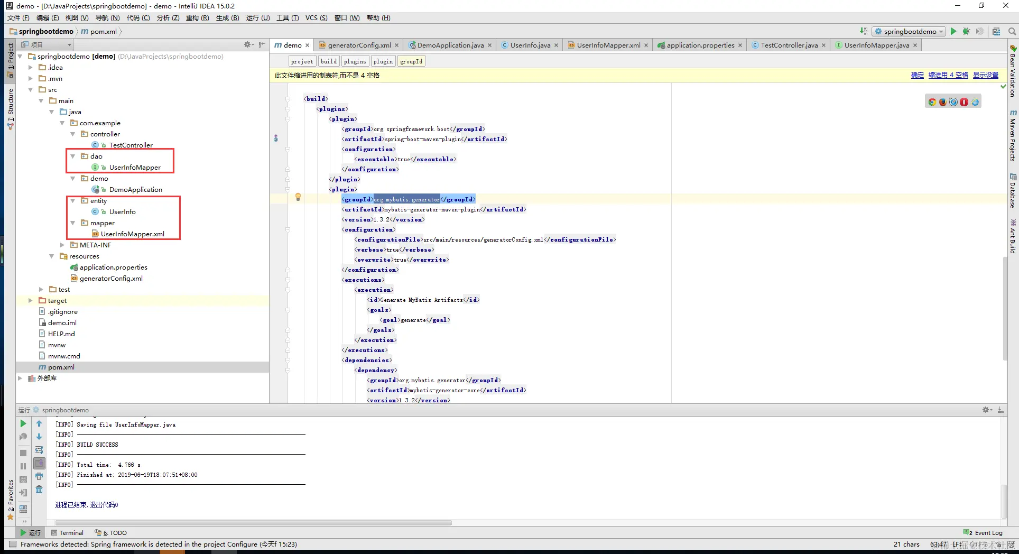Hide the Project tool window pane
Screen dimensions: 1019x554
pyautogui.click(x=262, y=45)
